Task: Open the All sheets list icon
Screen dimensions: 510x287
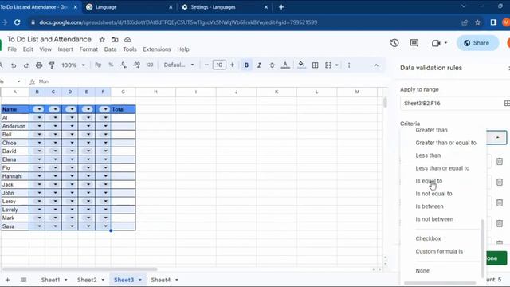Action: point(23,280)
